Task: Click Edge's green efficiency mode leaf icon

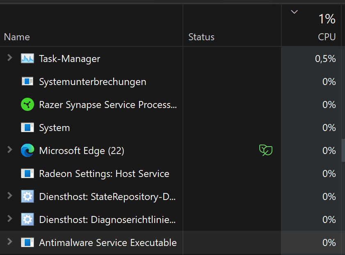Action: pos(266,151)
